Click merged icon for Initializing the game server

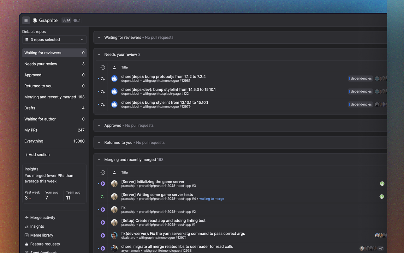103,183
